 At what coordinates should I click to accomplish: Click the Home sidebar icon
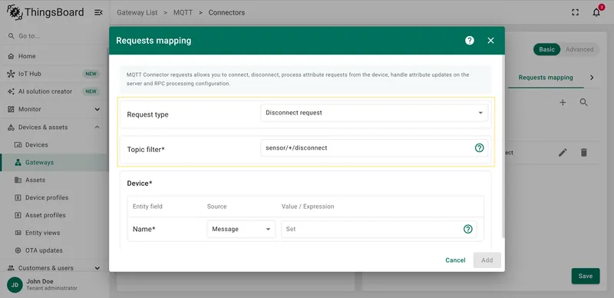(11, 56)
